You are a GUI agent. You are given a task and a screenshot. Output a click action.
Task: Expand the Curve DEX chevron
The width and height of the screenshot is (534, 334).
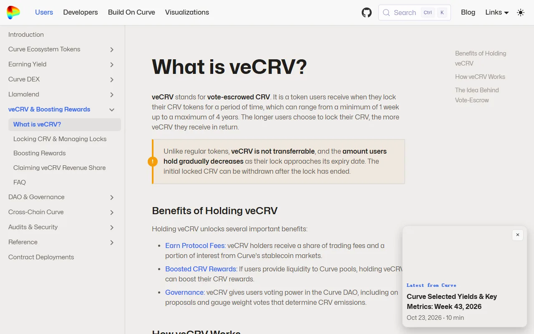coord(112,80)
